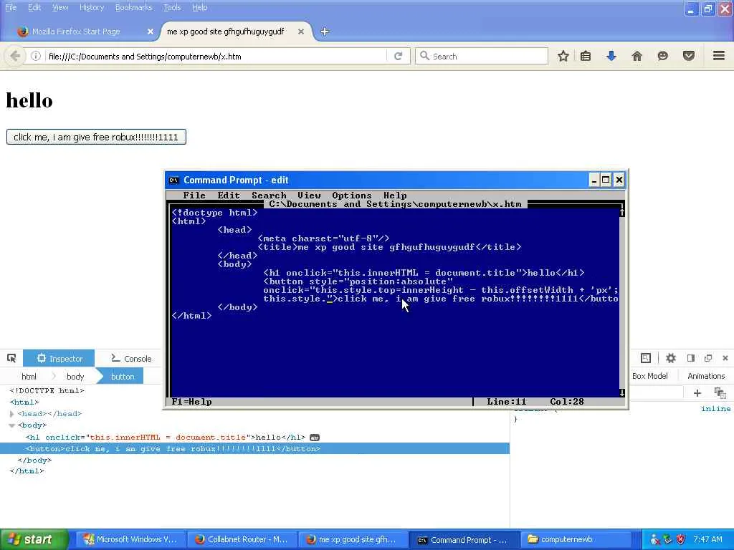Open the Box Model sidebar tab
The width and height of the screenshot is (734, 550).
pyautogui.click(x=649, y=376)
